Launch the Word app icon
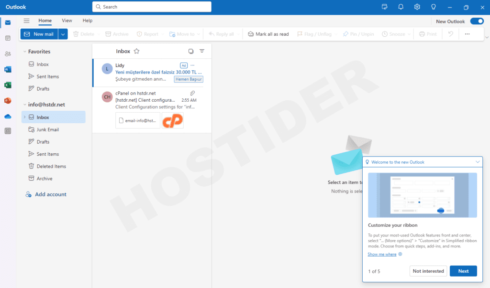The width and height of the screenshot is (490, 288). point(8,69)
